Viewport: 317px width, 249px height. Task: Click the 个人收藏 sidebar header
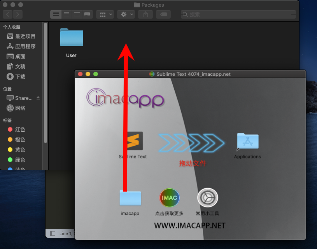[x=12, y=27]
